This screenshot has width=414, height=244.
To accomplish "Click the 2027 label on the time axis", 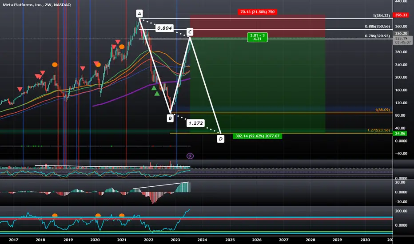I will pyautogui.click(x=284, y=240).
